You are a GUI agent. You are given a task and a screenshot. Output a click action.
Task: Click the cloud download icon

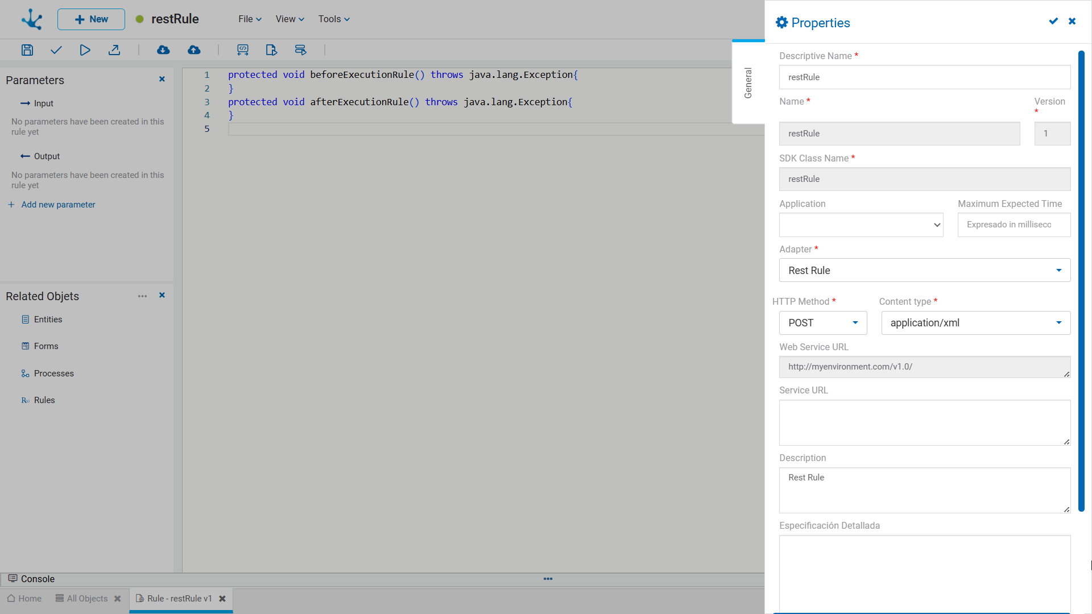(163, 50)
